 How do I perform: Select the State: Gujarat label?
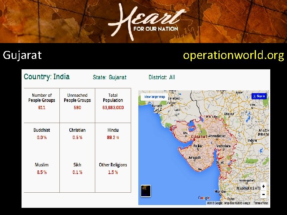point(110,77)
